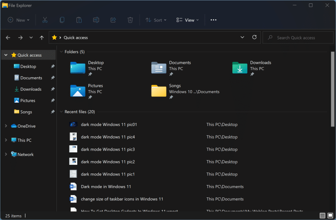Click the vertical scrollbar thumb
The width and height of the screenshot is (336, 220).
pos(332,89)
